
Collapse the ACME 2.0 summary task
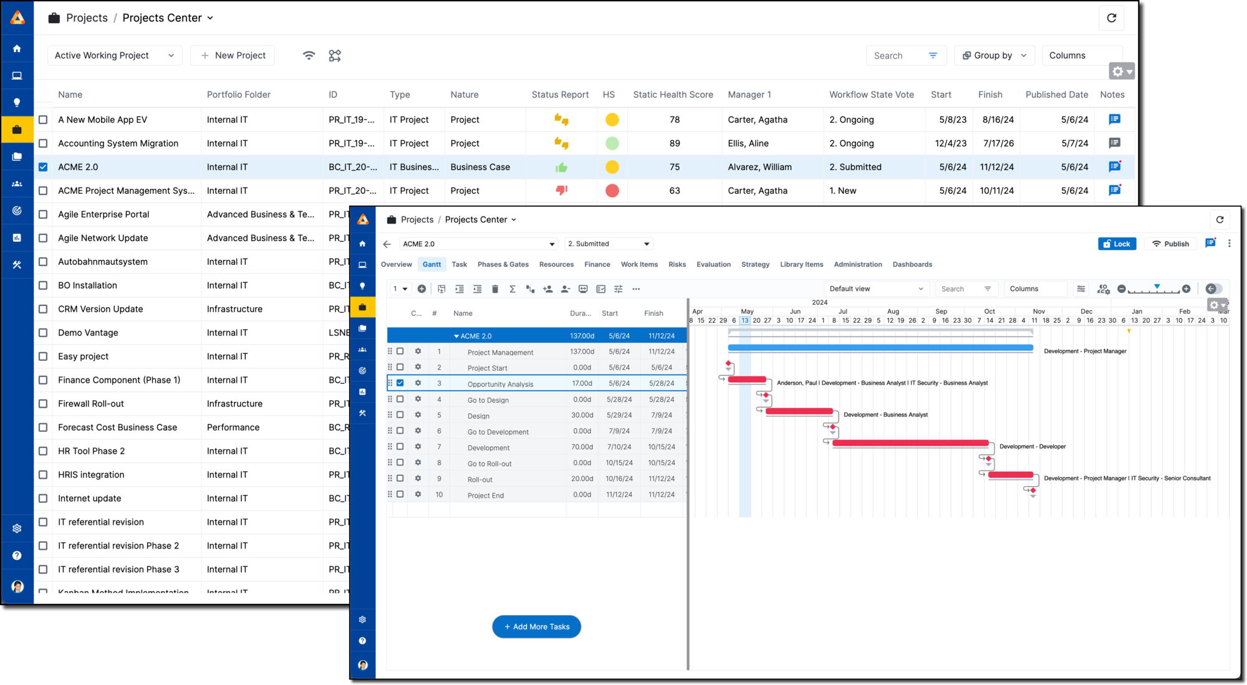(456, 337)
